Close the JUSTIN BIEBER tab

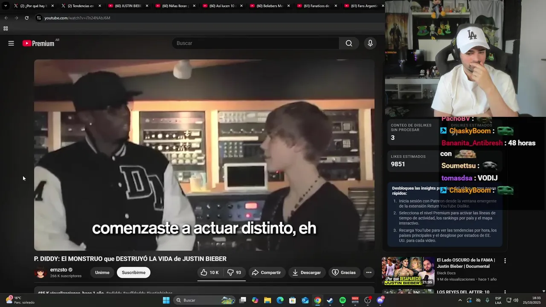click(x=147, y=6)
